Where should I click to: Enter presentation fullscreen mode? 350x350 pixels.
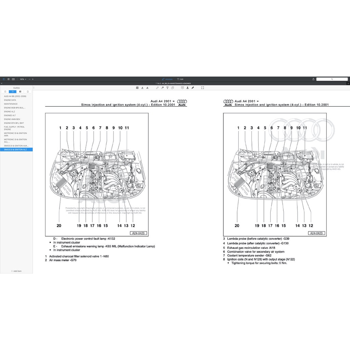coord(202,88)
